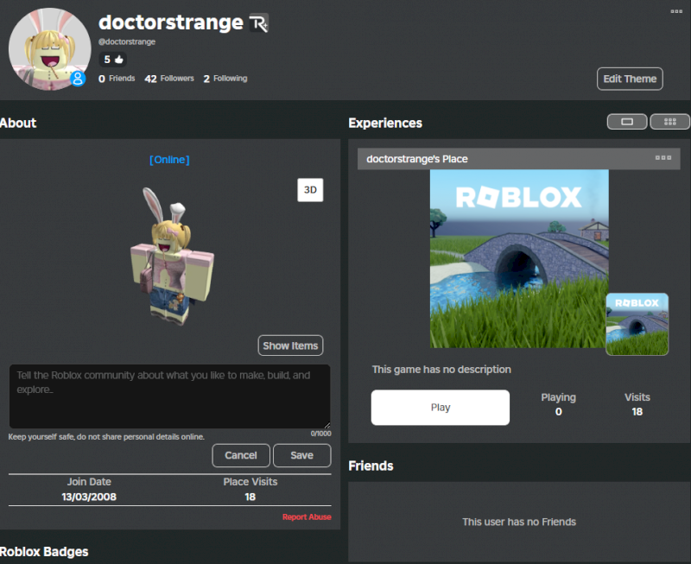Click 'Keep yourself safe' warning text
Image resolution: width=691 pixels, height=564 pixels.
pos(106,437)
